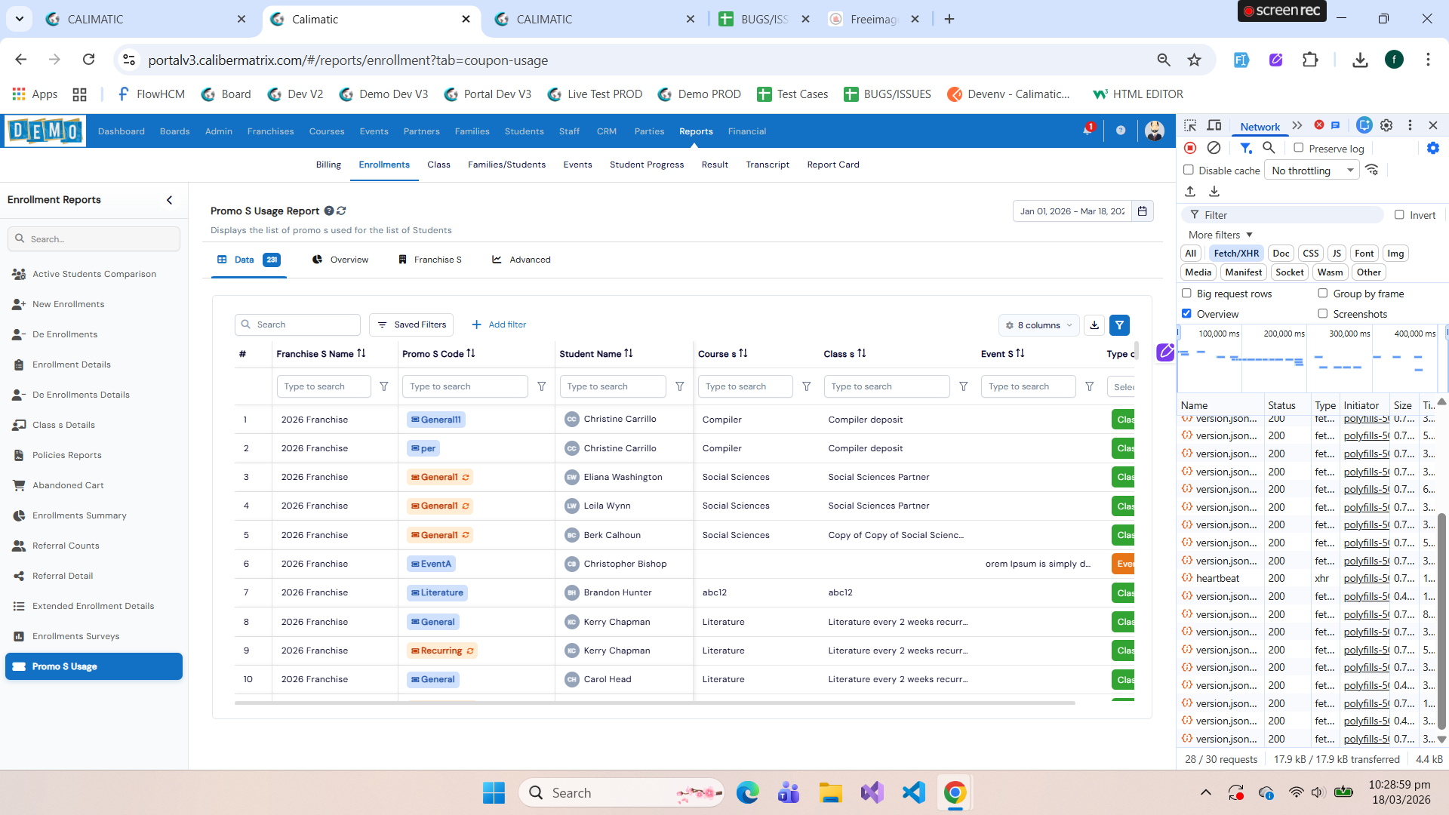Click the notification bell icon
Screen dimensions: 1449x815
(1088, 131)
